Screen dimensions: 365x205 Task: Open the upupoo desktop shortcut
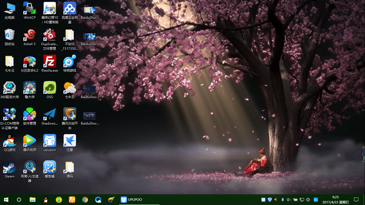(x=50, y=143)
